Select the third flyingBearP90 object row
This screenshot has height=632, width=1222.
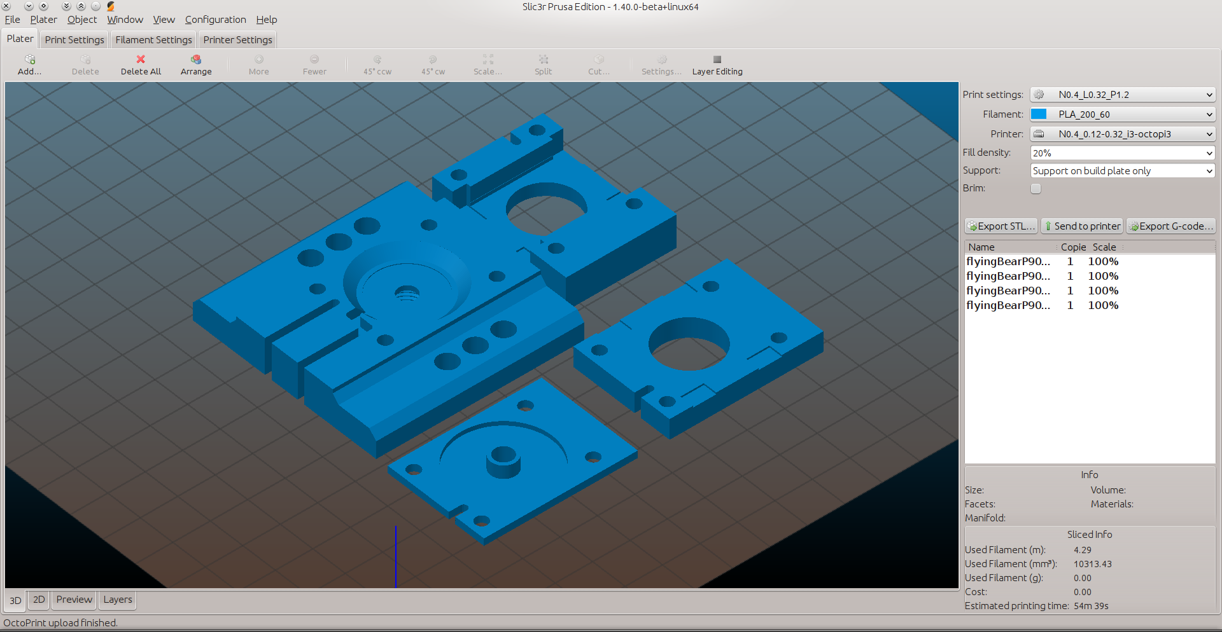[x=1090, y=291]
